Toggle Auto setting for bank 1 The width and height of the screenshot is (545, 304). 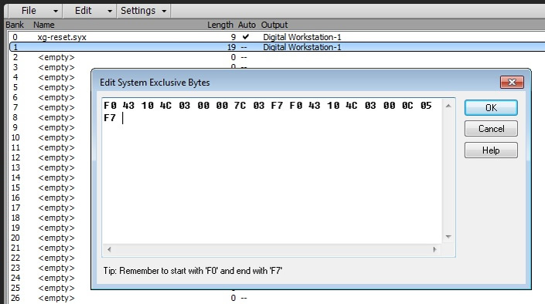[244, 47]
